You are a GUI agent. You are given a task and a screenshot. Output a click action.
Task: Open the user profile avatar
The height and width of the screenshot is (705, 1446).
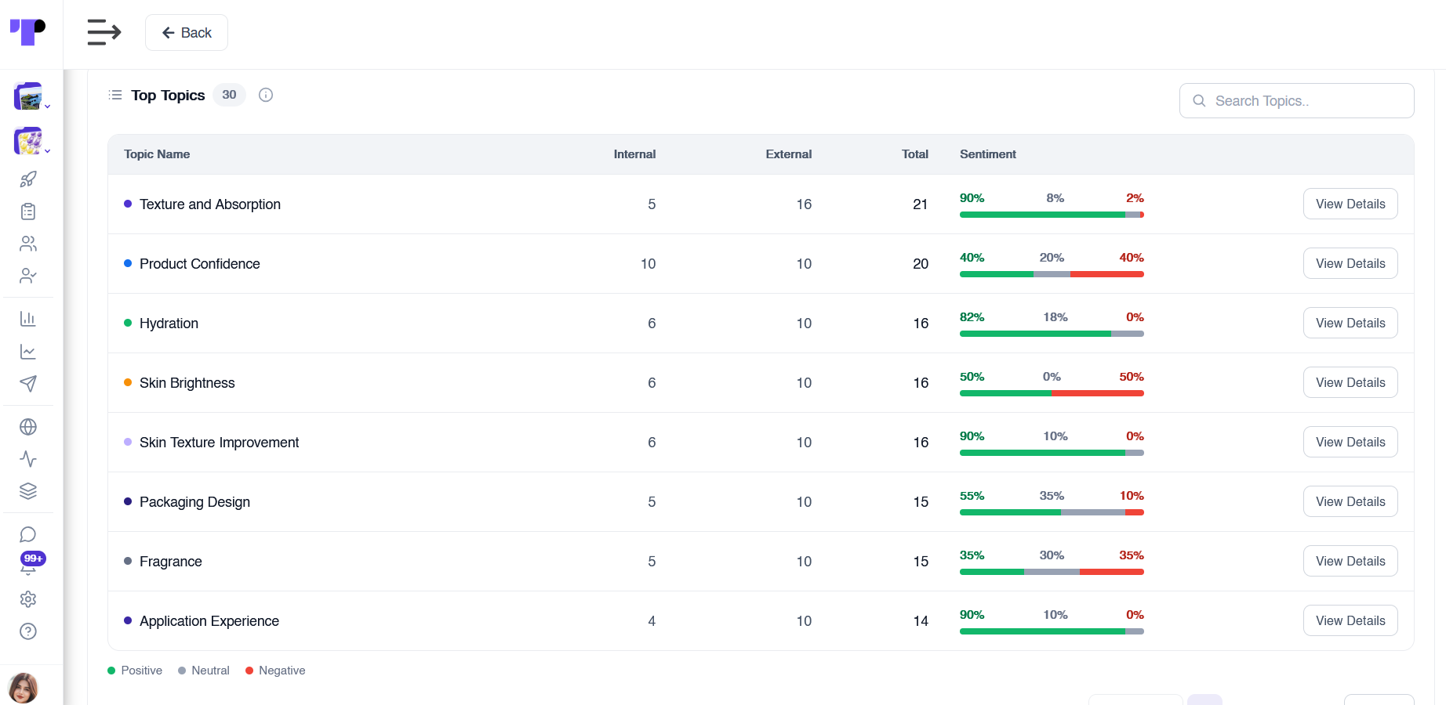24,689
